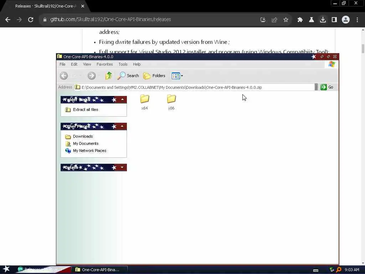Click the Explorer Forward arrow button
365x274 pixels.
(x=92, y=76)
